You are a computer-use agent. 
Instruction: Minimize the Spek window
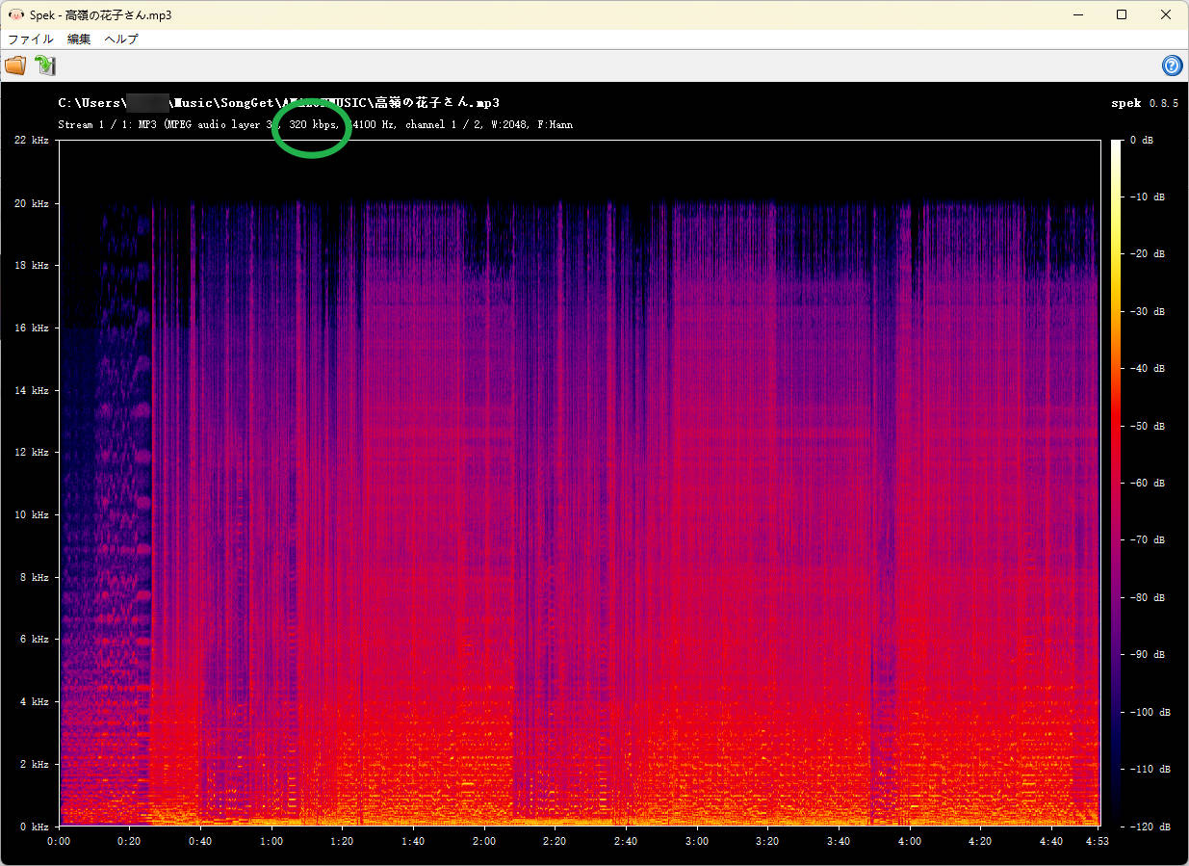click(1077, 14)
